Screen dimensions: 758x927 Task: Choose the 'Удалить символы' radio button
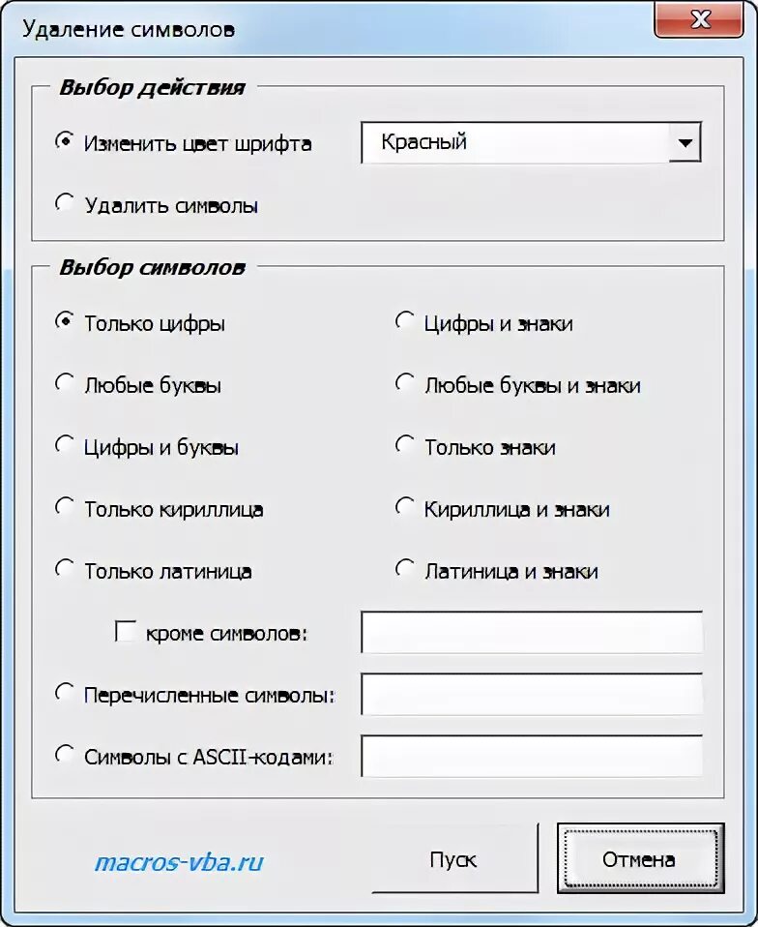pos(64,203)
